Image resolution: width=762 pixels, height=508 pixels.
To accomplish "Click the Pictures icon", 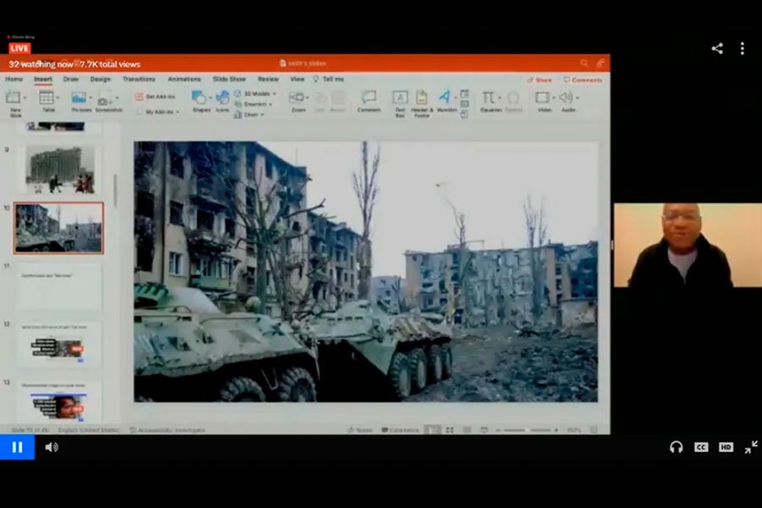I will click(x=79, y=97).
